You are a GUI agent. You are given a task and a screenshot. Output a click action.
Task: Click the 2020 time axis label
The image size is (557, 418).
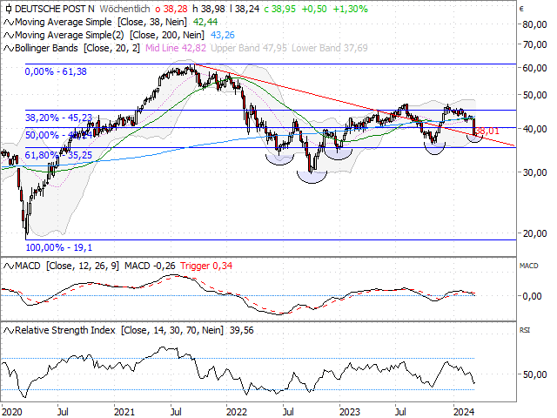11,412
